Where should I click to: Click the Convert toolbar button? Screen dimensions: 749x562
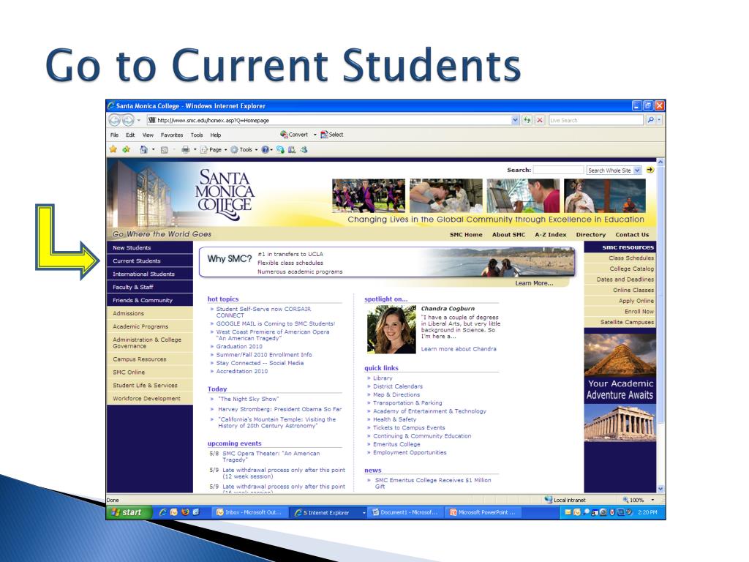coord(294,135)
